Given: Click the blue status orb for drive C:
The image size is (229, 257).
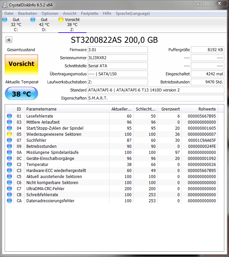Looking at the screenshot, I should click(5, 19).
